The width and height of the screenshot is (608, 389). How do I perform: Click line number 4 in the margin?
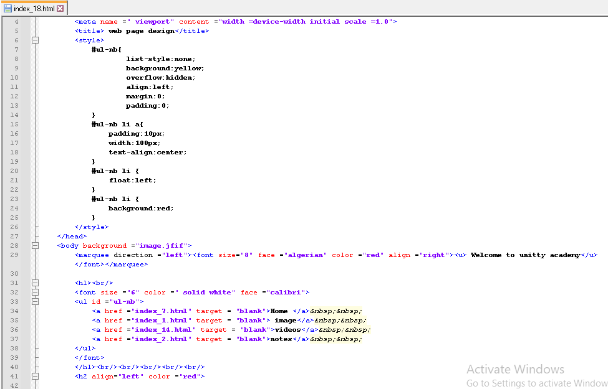pyautogui.click(x=16, y=21)
